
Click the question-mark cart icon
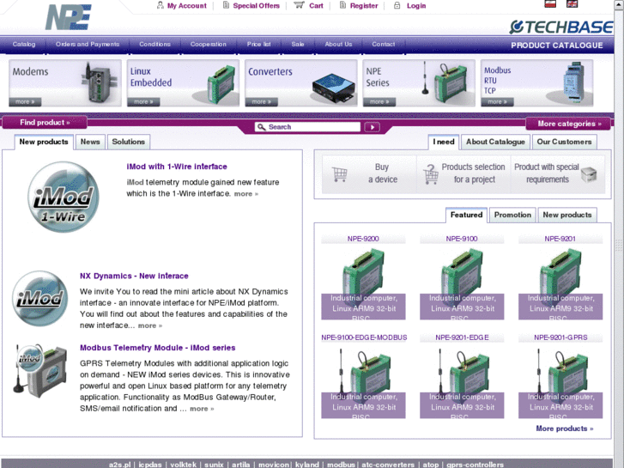[431, 174]
